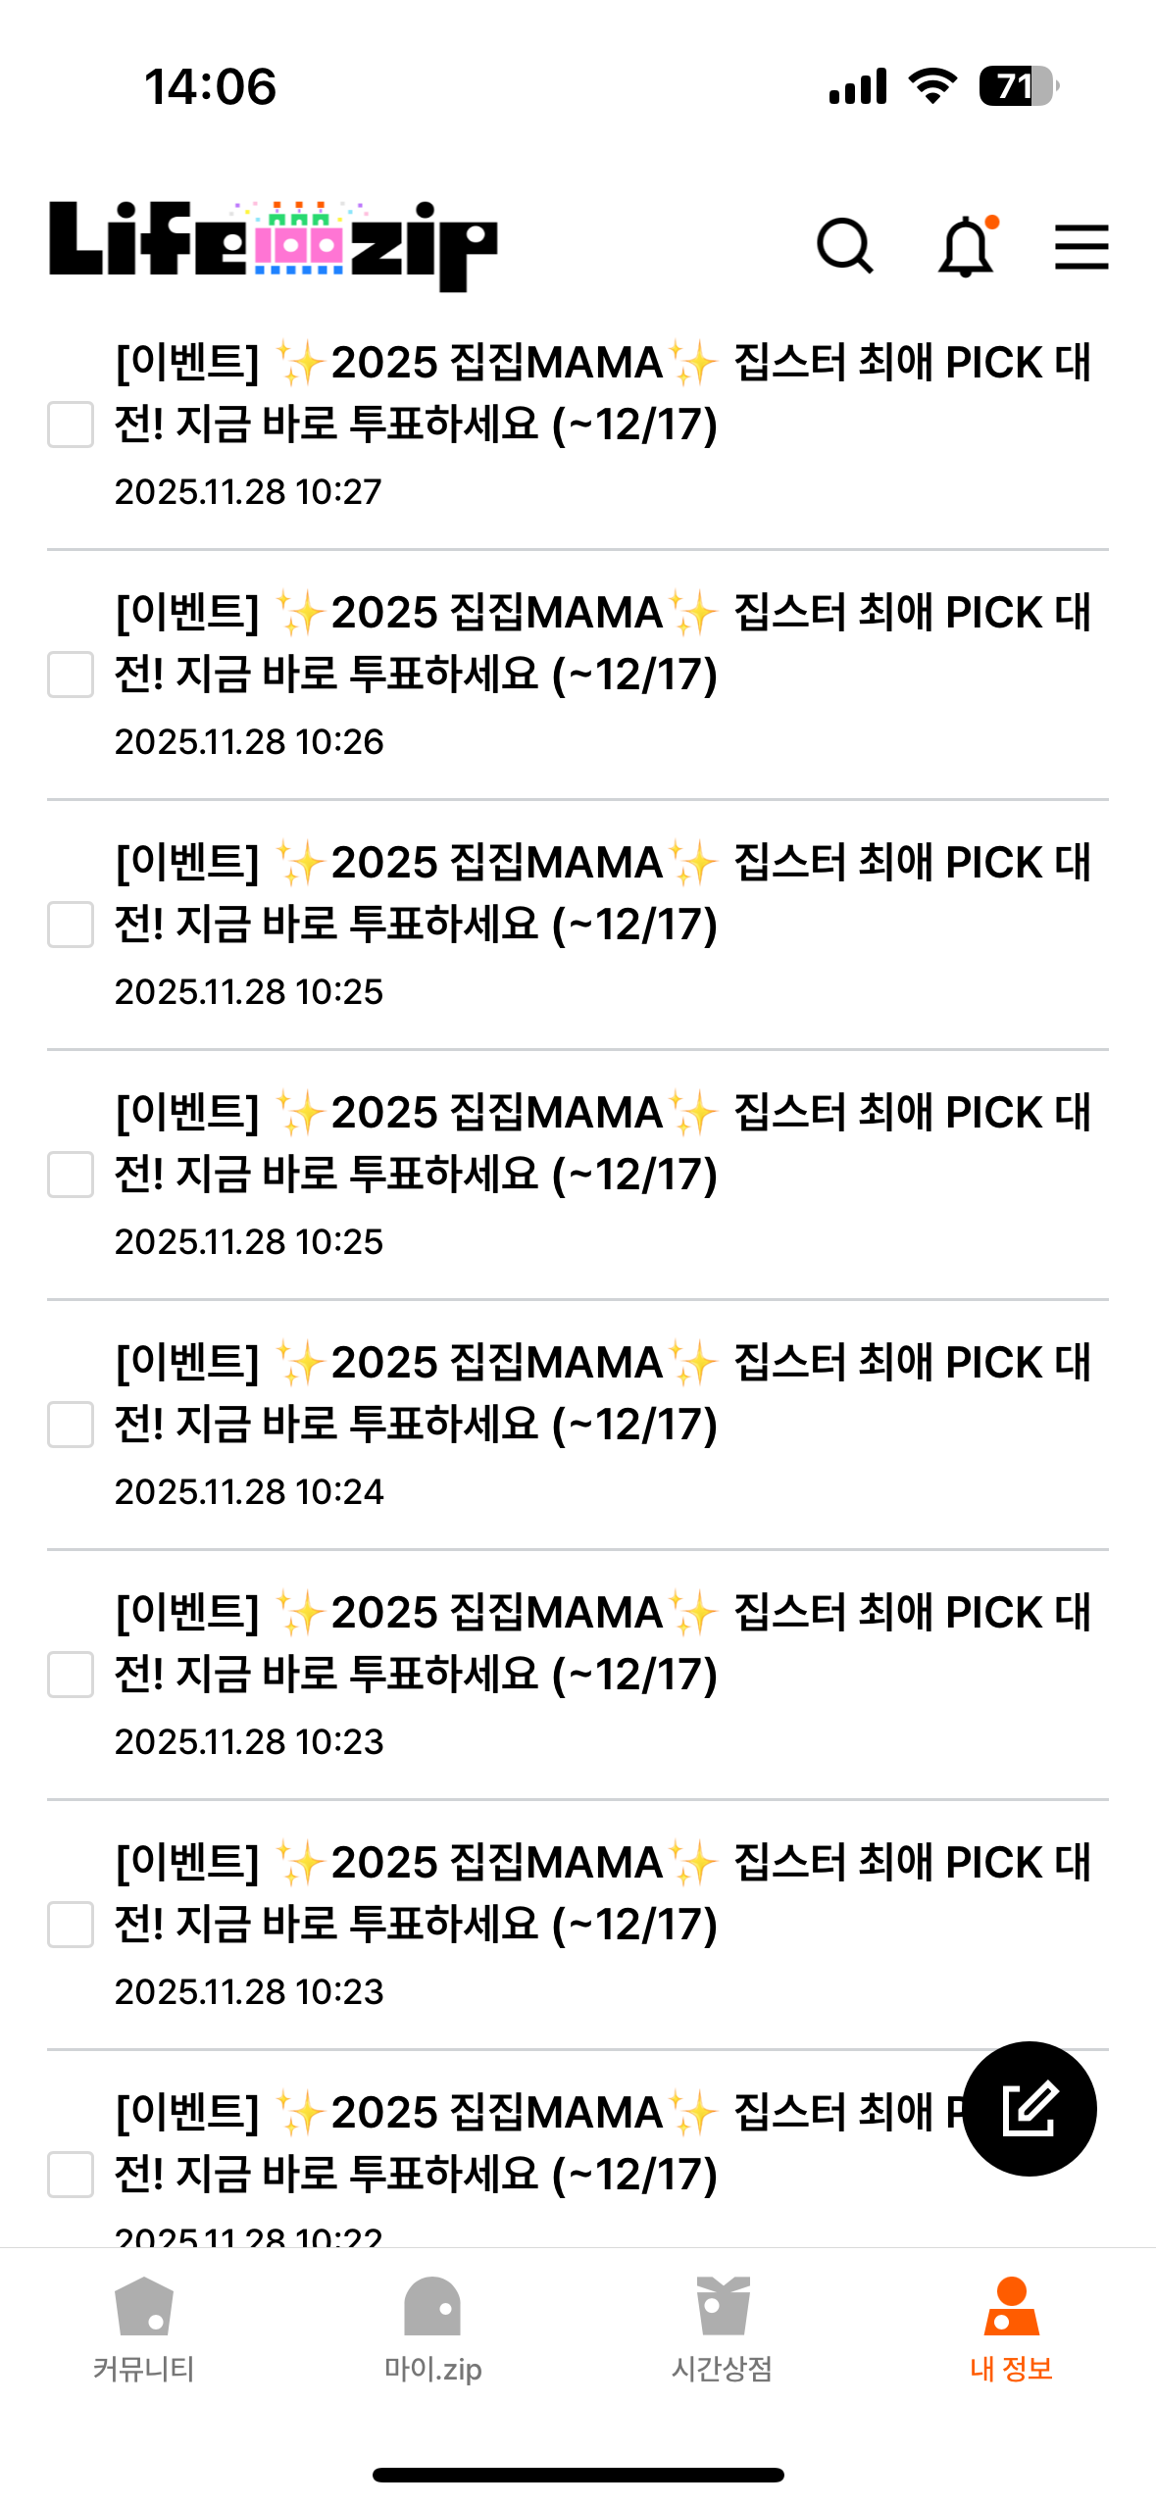This screenshot has height=2506, width=1156.
Task: Check the box for 10:24 notification
Action: click(71, 1425)
